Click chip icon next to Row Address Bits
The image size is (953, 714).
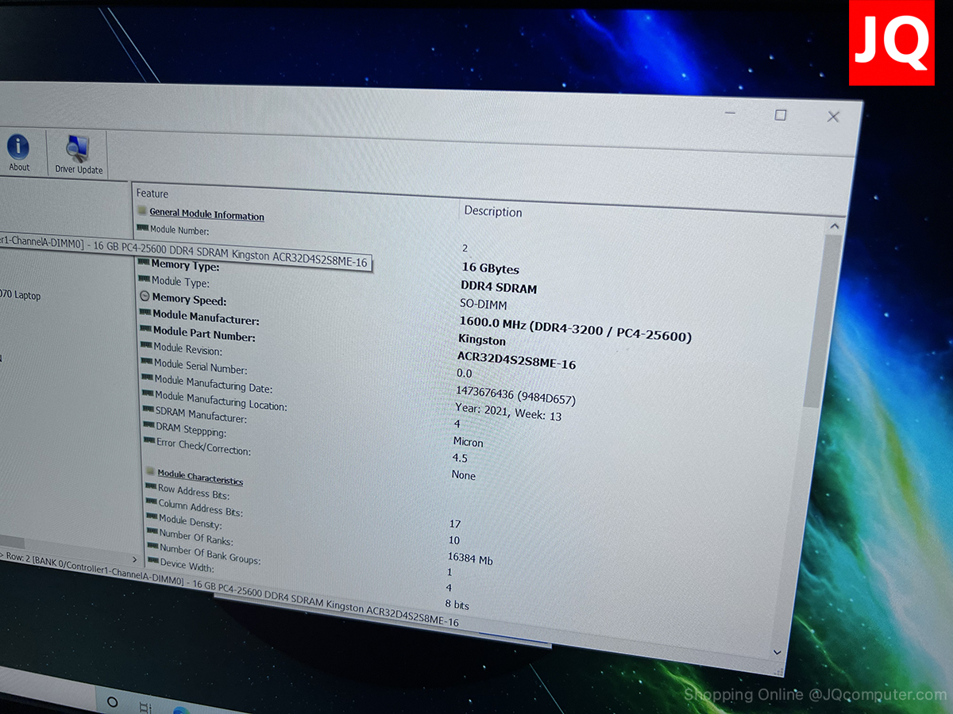[x=151, y=486]
